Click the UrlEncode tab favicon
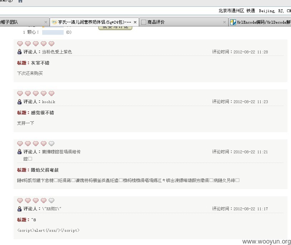The width and height of the screenshot is (291, 245). pyautogui.click(x=233, y=22)
